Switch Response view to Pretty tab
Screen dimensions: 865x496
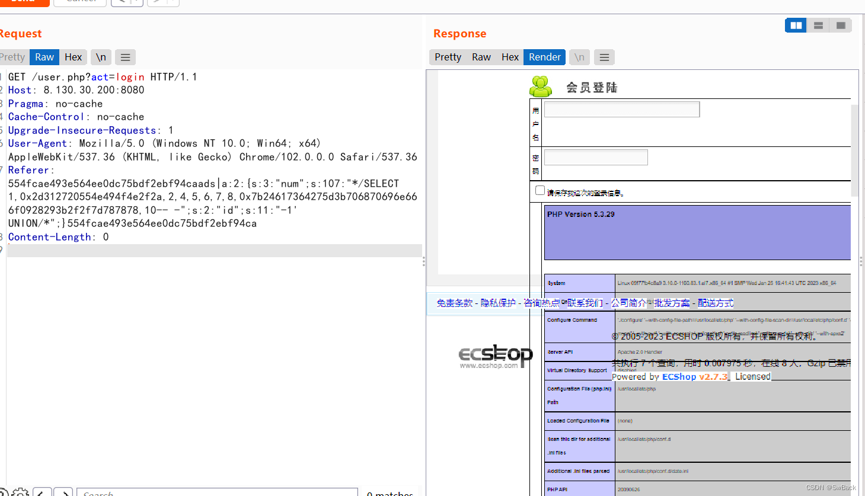pyautogui.click(x=448, y=57)
